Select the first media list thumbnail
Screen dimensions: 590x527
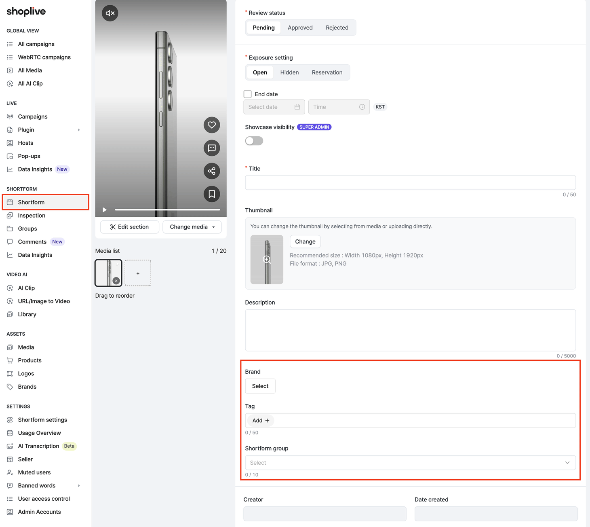point(108,273)
